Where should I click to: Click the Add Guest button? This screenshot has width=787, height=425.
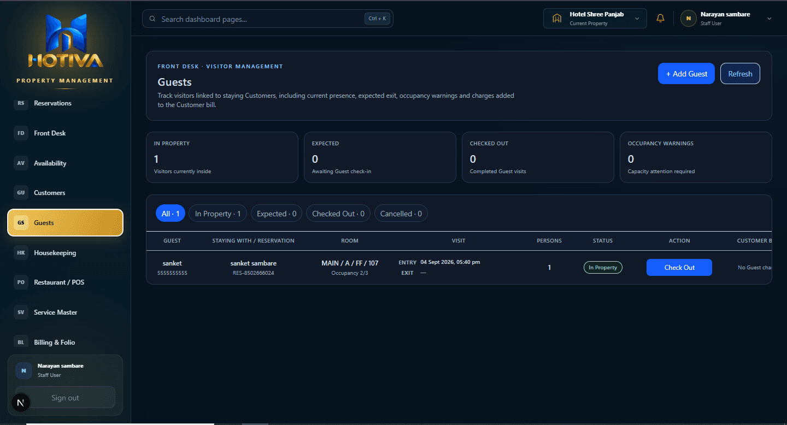pos(686,74)
